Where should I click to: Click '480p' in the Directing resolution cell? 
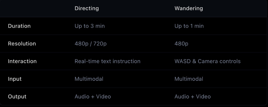coord(81,43)
